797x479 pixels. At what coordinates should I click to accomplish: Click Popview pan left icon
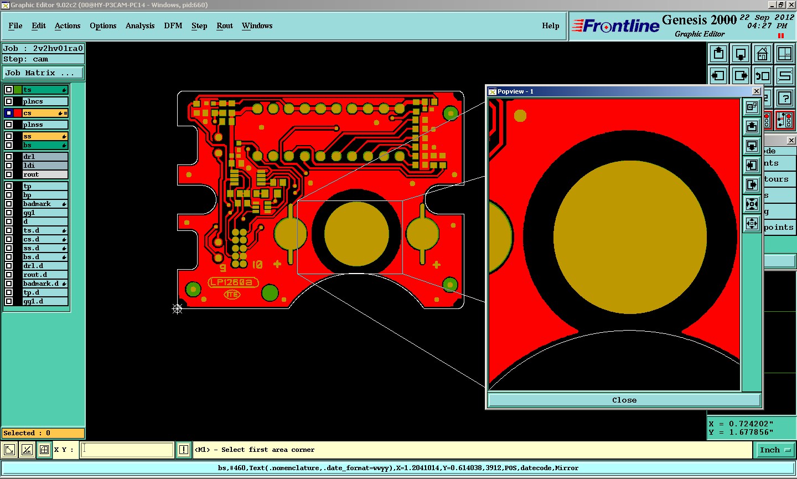coord(752,165)
